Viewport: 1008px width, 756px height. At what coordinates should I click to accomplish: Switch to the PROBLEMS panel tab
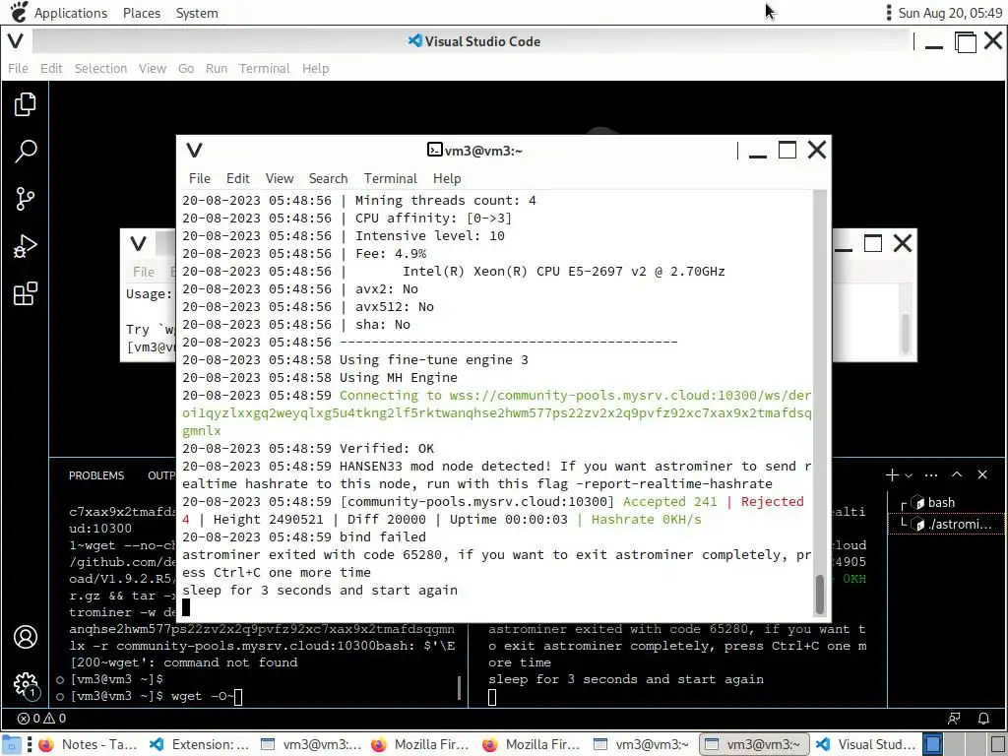pos(96,475)
